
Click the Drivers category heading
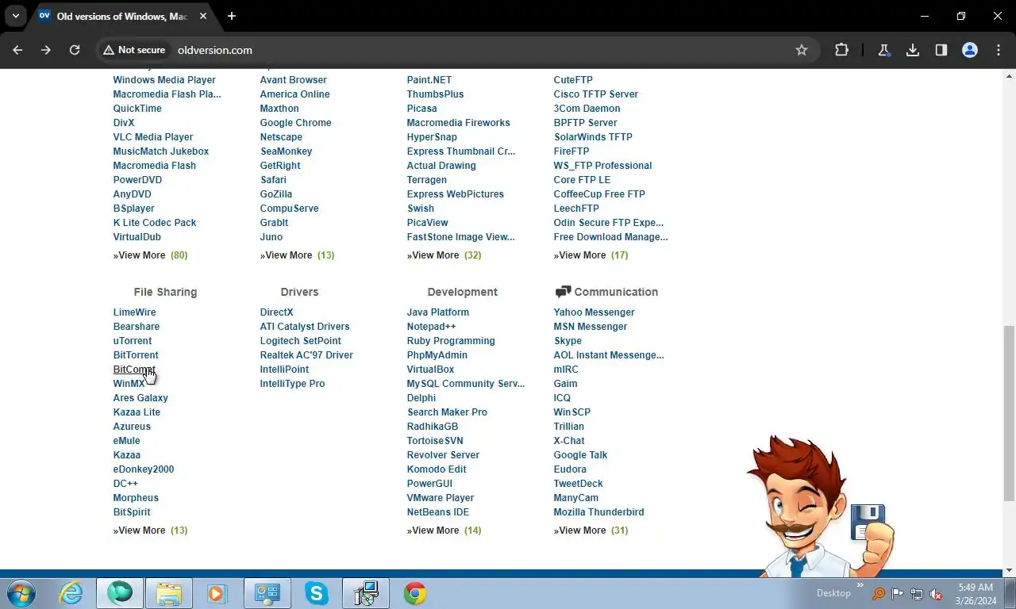pyautogui.click(x=299, y=292)
